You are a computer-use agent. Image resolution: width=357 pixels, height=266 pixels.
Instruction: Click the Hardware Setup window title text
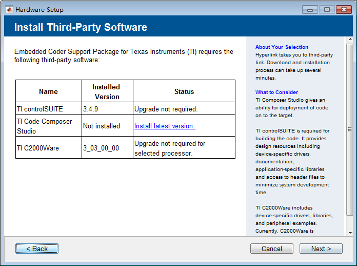[x=39, y=10]
